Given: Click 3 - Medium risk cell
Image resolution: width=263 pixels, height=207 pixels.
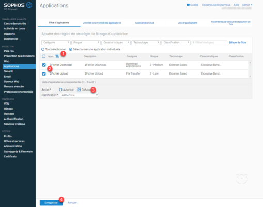Looking at the screenshot, I should coord(156,65).
